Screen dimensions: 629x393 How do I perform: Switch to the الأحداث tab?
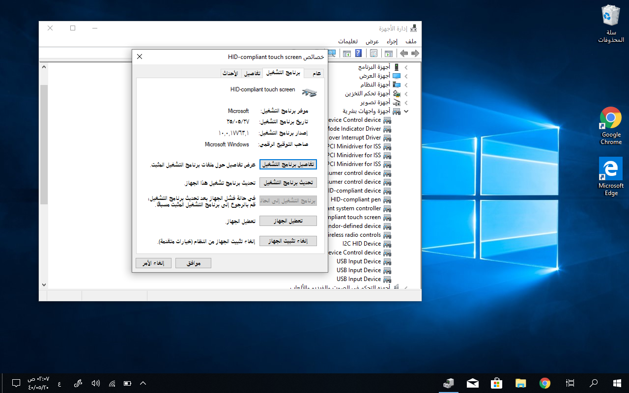point(230,73)
